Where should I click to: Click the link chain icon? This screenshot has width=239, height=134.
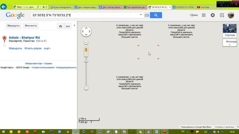[68, 26]
